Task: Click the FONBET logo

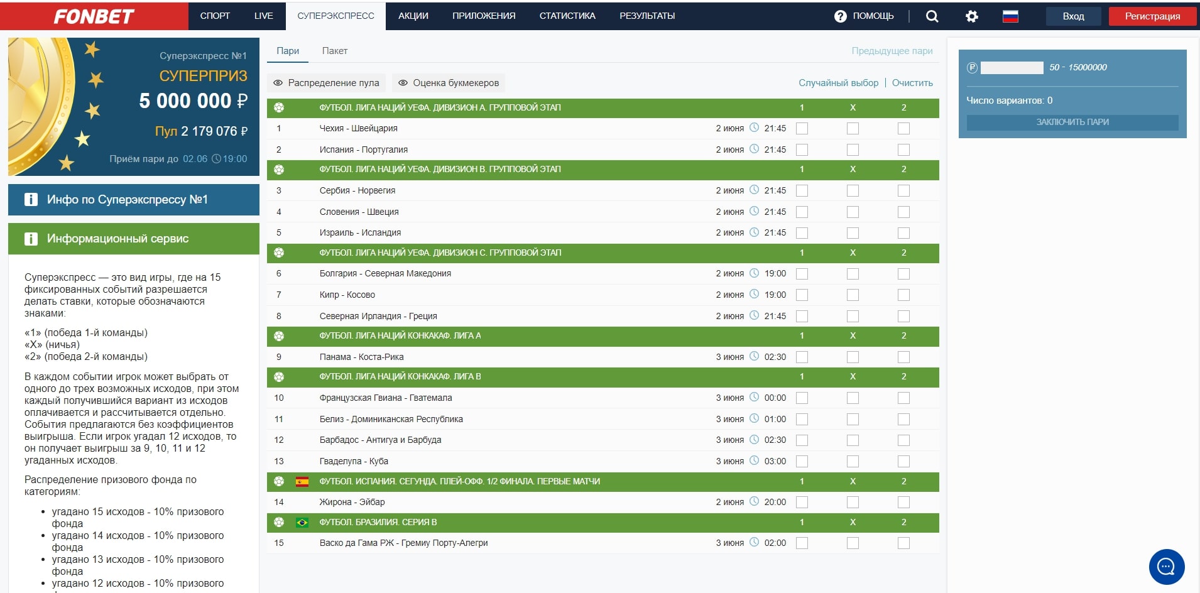Action: pos(94,16)
